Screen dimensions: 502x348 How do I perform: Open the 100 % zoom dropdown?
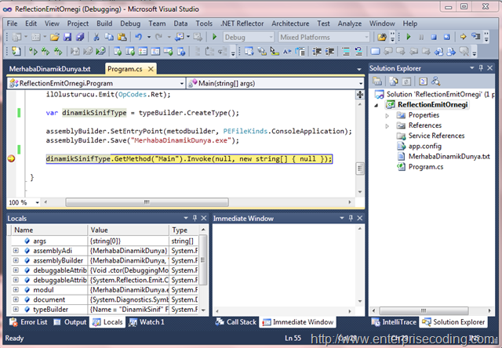click(x=37, y=202)
